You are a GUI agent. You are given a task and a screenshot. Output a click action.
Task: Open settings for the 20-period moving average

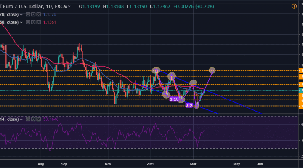(x=33, y=14)
